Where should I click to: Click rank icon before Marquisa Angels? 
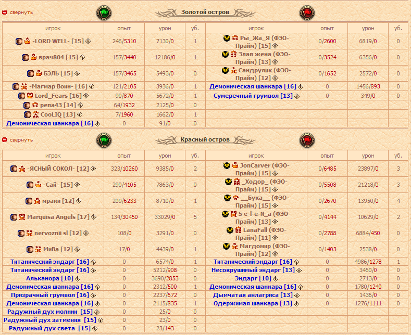[x=22, y=217]
